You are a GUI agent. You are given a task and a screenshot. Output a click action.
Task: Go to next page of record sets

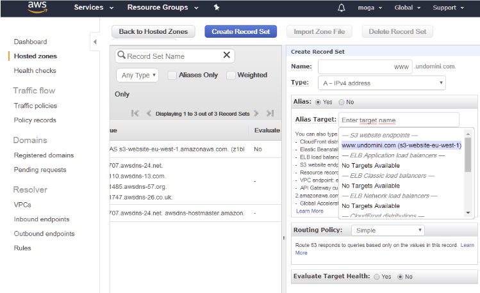[256, 113]
